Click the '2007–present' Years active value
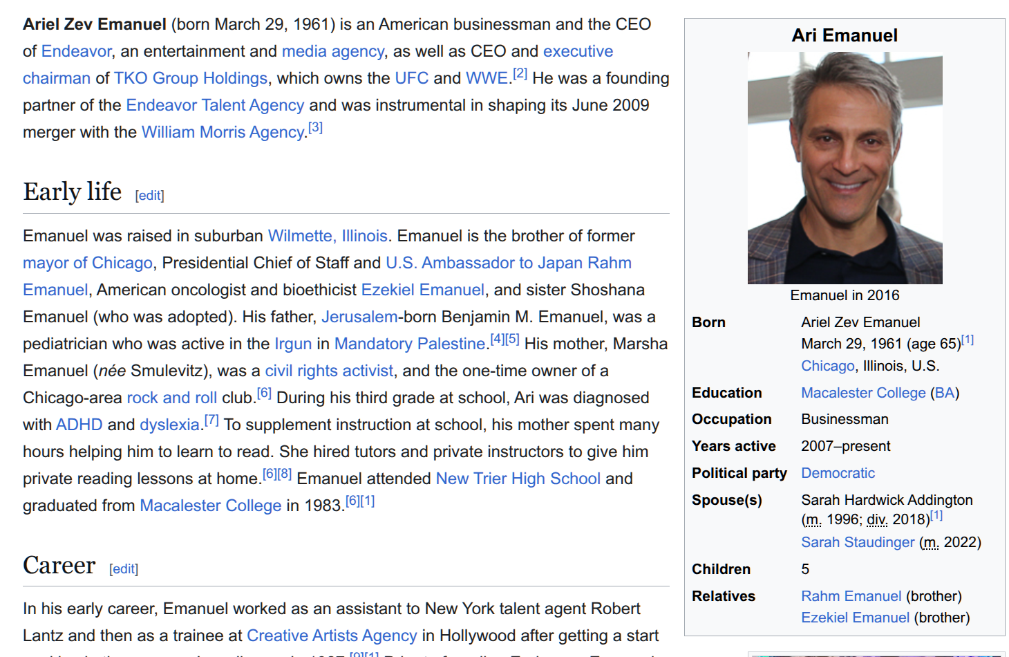1009x657 pixels. click(x=845, y=446)
